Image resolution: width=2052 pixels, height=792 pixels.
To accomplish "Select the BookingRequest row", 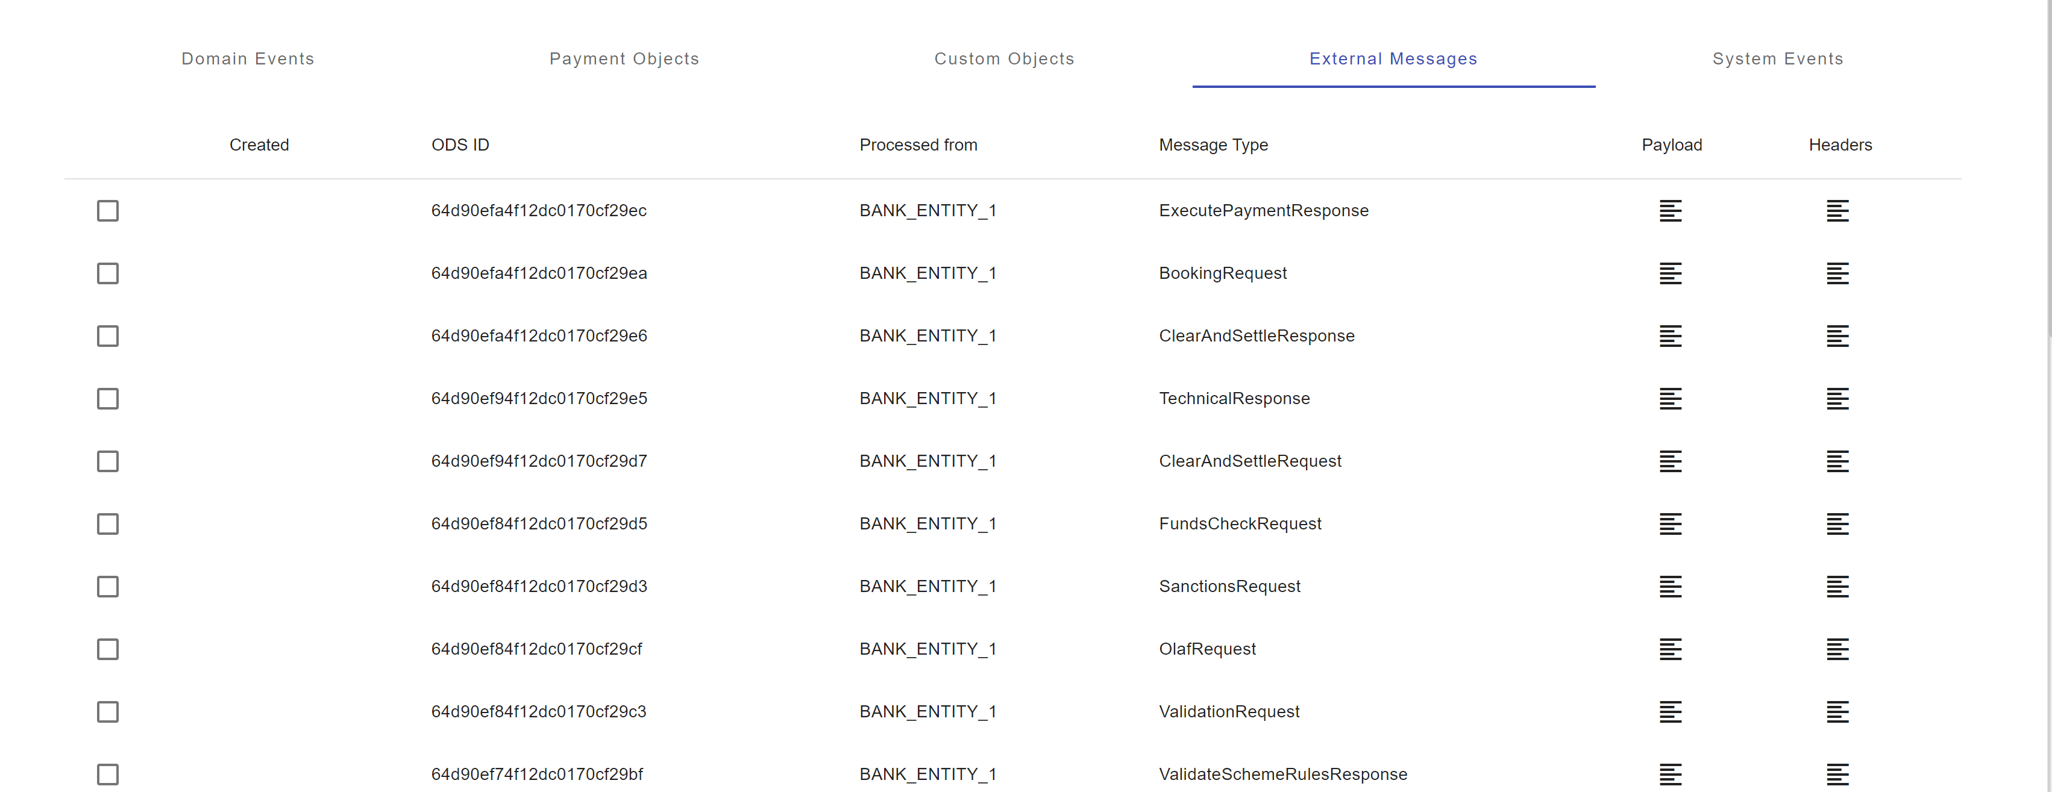I will [x=107, y=273].
